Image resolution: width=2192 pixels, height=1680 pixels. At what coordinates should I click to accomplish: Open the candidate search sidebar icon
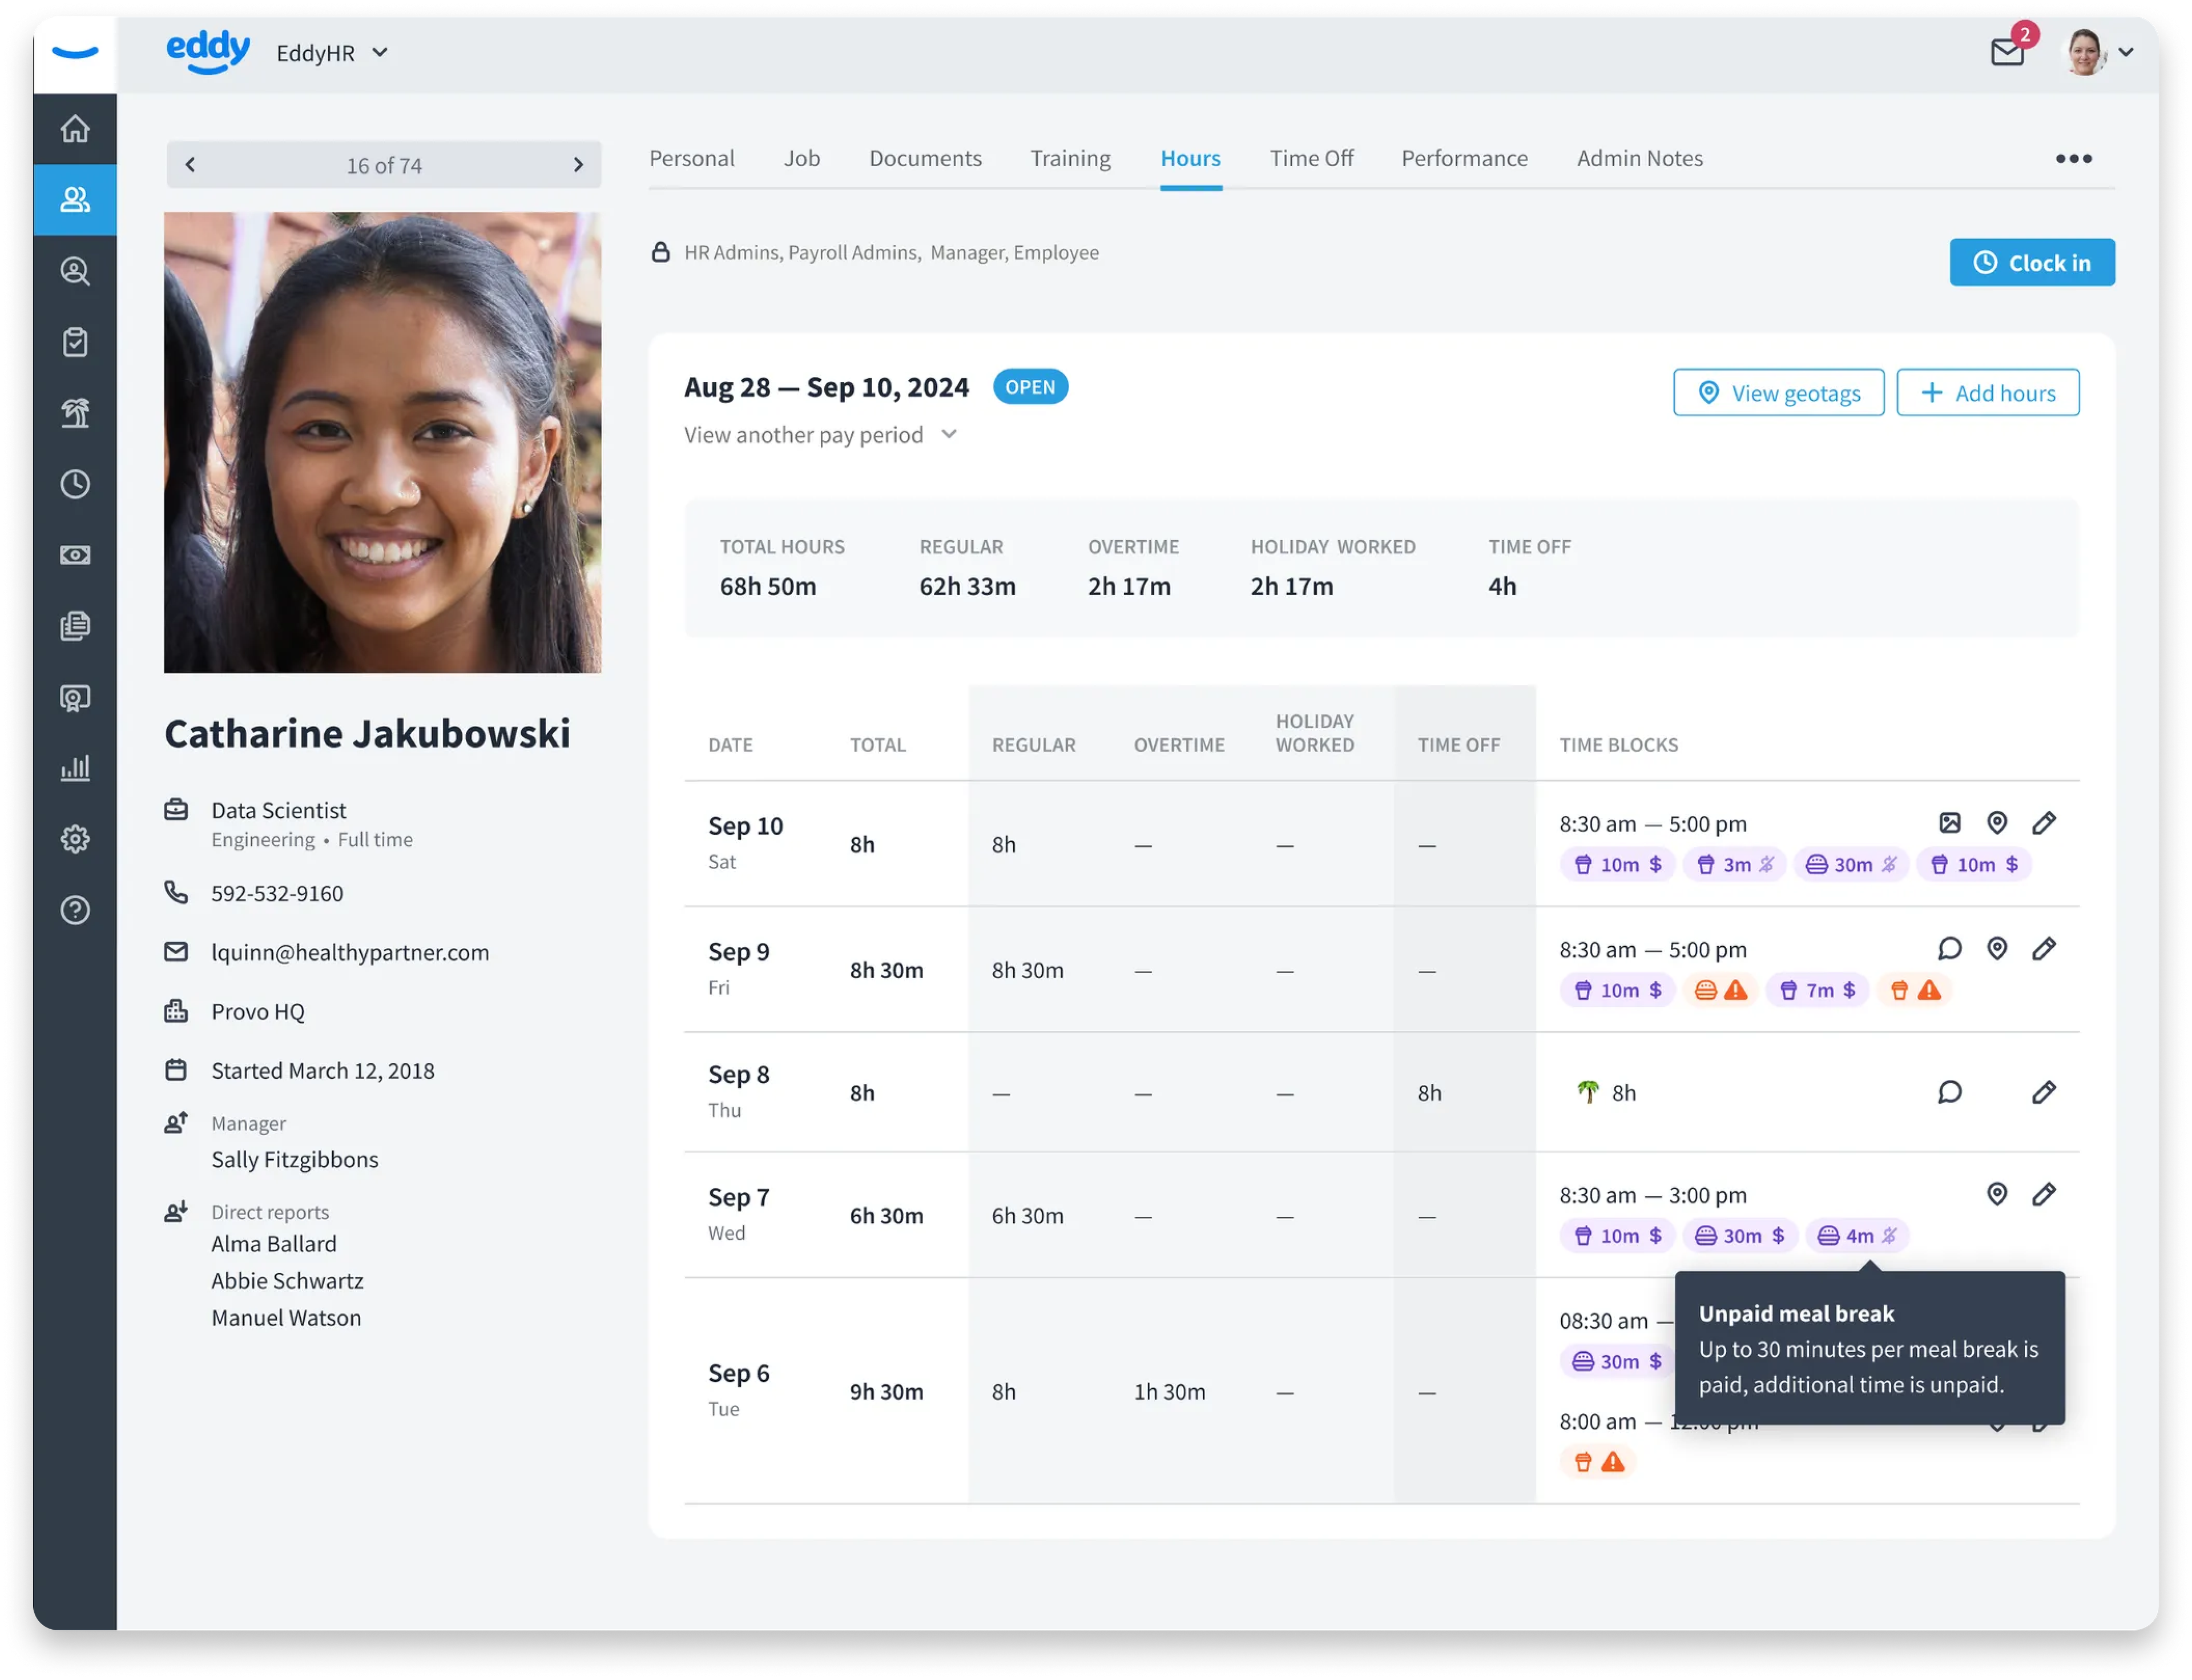(75, 271)
